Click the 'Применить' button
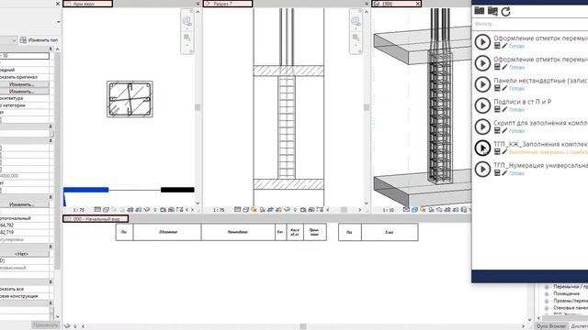Viewport: 588px width, 330px height. click(45, 324)
